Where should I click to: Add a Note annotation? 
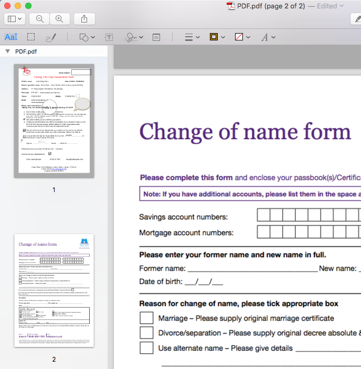(156, 37)
